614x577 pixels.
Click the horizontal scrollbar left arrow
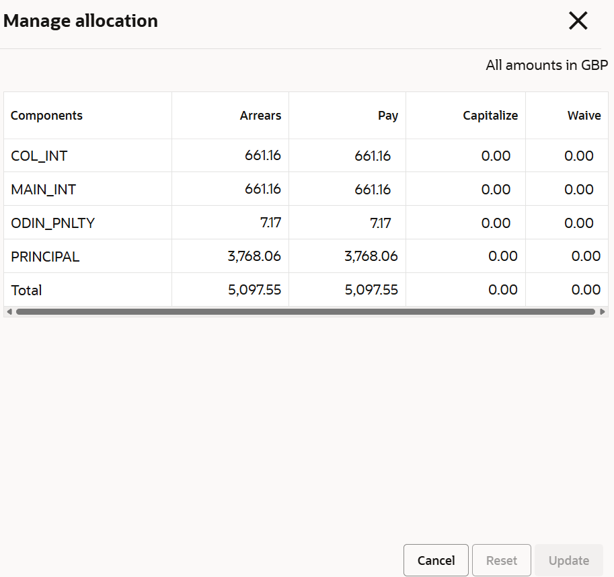click(9, 312)
